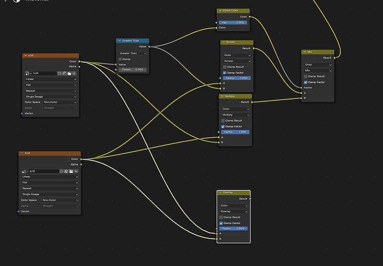Click Factor slider in Overlay node
Screen dimensions: 383x266
tap(234, 229)
